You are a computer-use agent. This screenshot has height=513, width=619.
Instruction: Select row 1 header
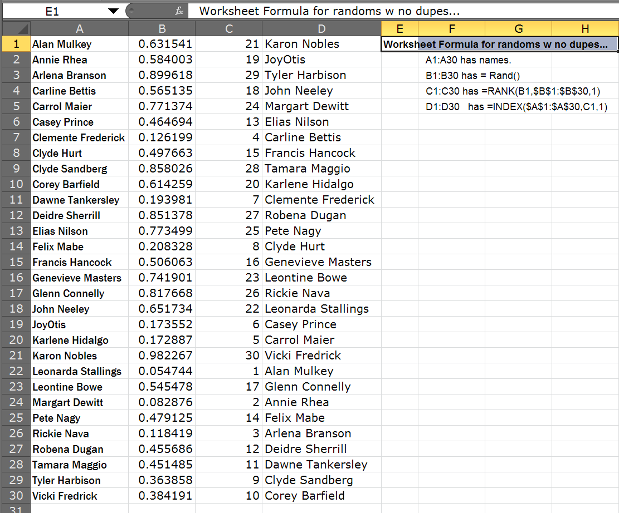[17, 44]
